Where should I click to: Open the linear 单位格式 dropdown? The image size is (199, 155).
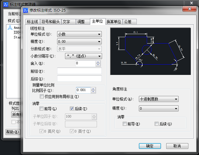79,34
